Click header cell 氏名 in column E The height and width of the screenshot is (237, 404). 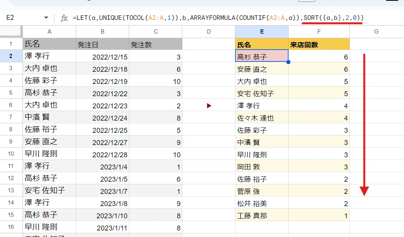pyautogui.click(x=262, y=44)
